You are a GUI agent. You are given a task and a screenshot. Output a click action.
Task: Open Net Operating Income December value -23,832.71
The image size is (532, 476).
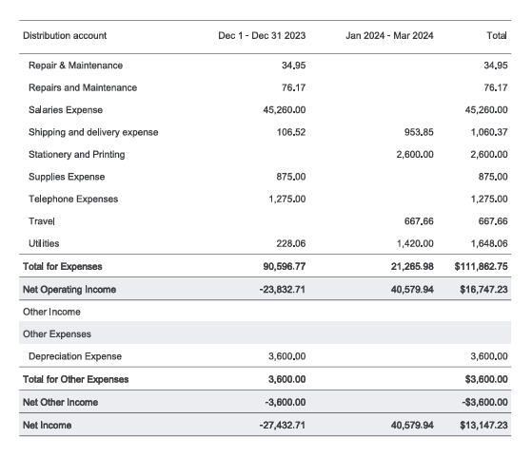[x=283, y=290]
